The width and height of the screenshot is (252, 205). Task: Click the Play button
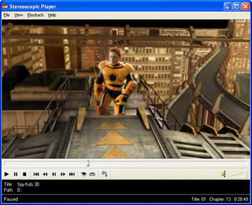[x=7, y=174]
